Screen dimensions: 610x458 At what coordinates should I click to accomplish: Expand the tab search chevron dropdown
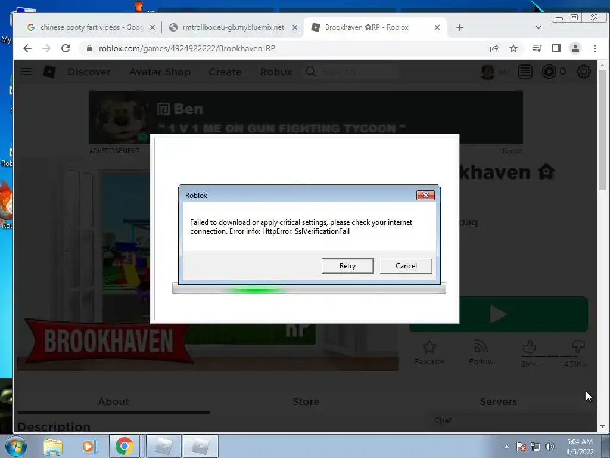(x=539, y=27)
